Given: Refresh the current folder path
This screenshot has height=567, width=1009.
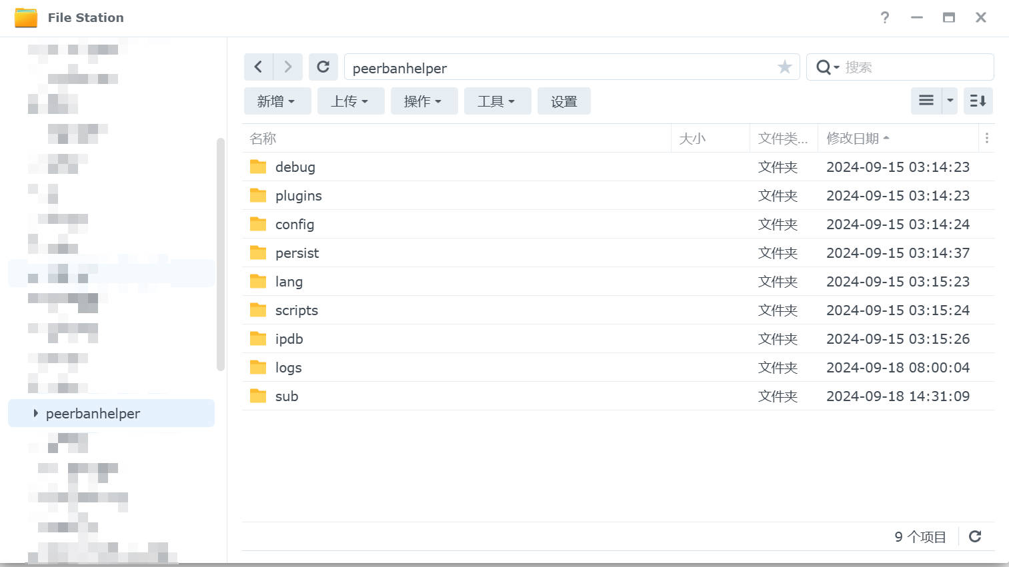Looking at the screenshot, I should [x=323, y=67].
